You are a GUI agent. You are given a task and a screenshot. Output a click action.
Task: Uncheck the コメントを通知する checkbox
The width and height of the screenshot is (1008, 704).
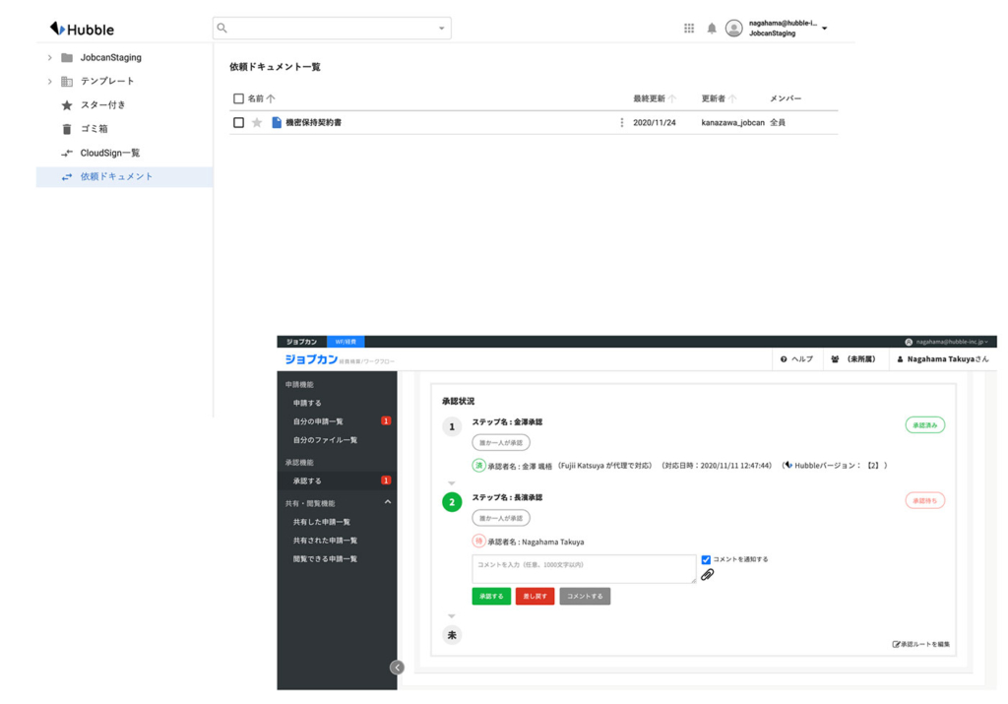(706, 559)
